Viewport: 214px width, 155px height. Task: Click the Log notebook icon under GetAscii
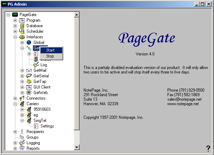coord(36,65)
